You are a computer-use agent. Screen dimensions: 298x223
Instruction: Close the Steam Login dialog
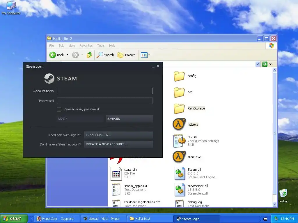pyautogui.click(x=158, y=66)
